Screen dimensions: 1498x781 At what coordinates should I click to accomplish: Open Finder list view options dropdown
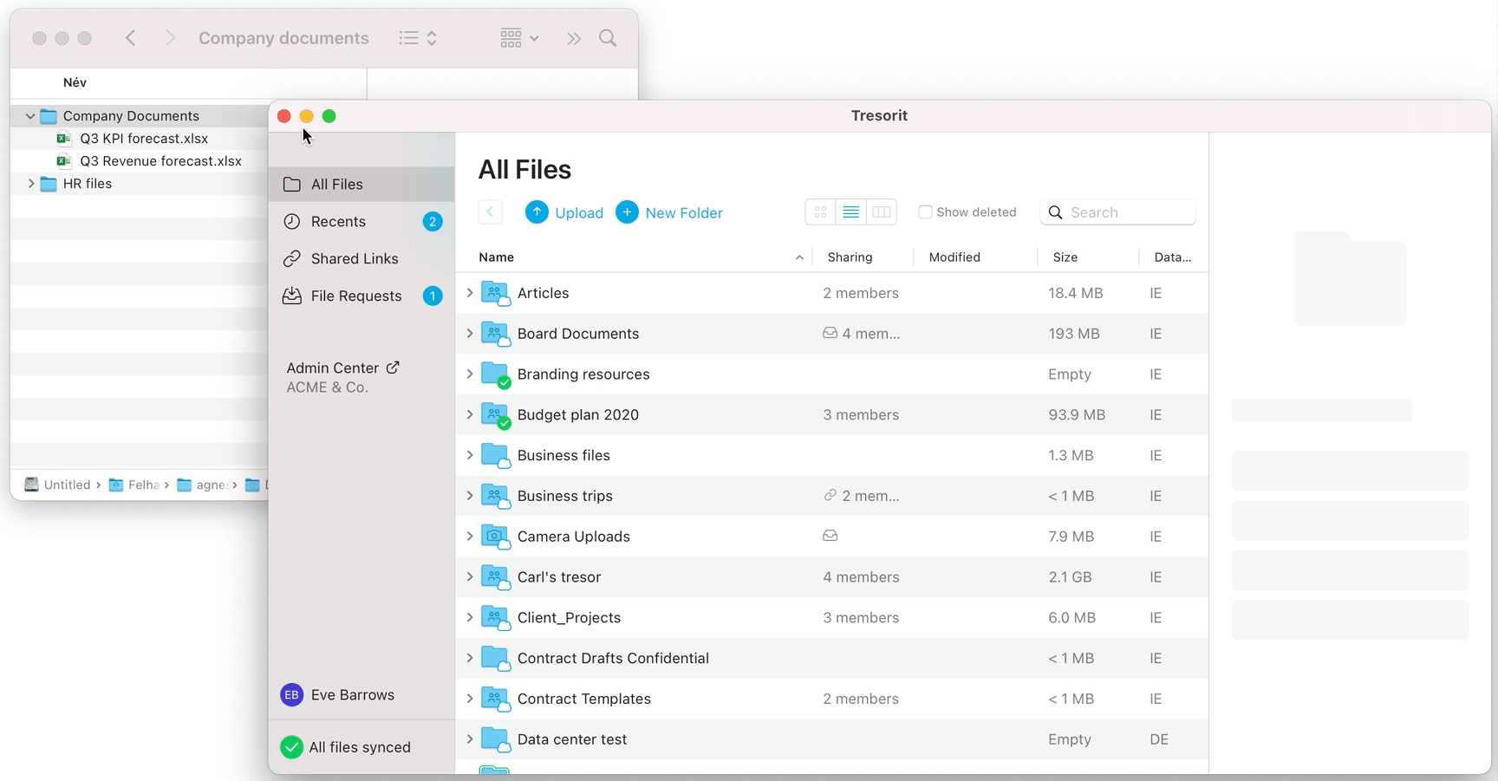(418, 38)
